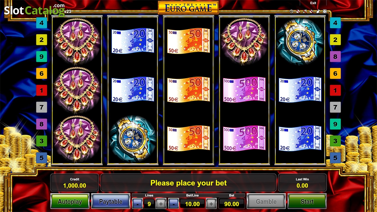
Task: Select red payline 1 indicator on left
Action: (41, 90)
